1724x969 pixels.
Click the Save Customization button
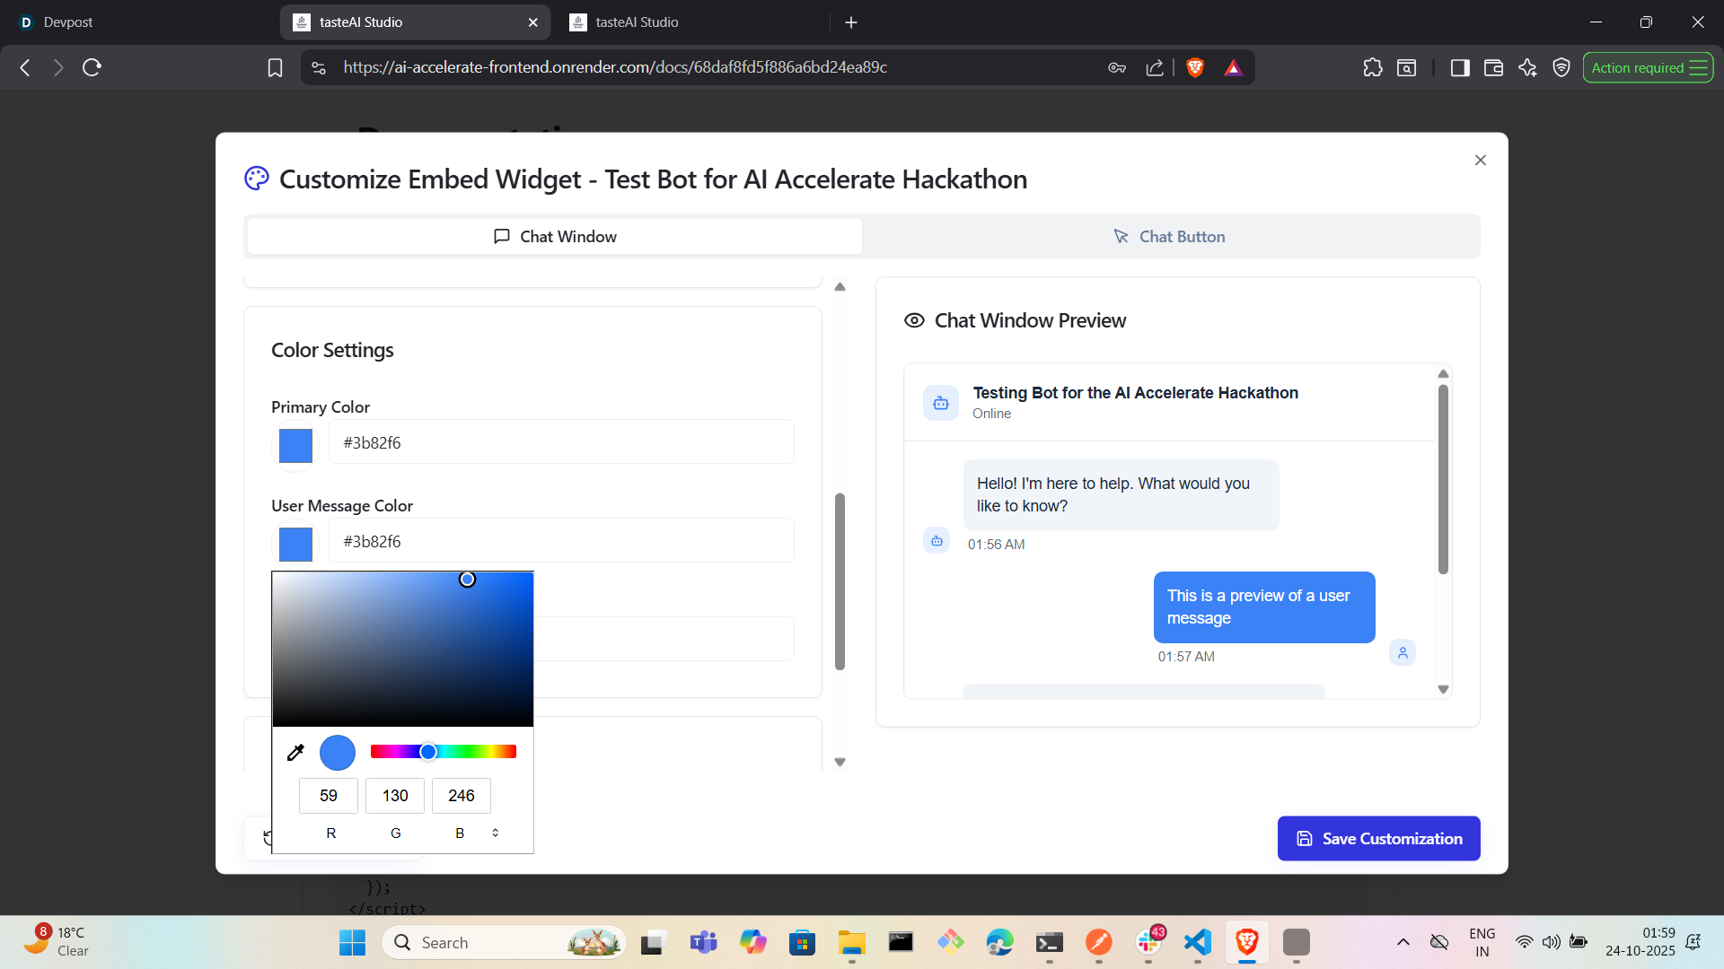(1378, 838)
